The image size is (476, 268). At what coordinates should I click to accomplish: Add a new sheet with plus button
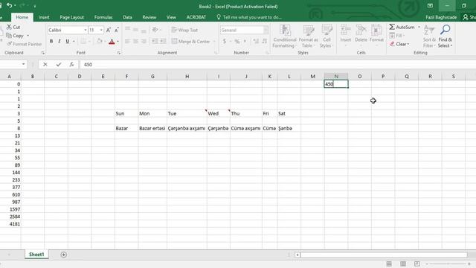pyautogui.click(x=63, y=255)
